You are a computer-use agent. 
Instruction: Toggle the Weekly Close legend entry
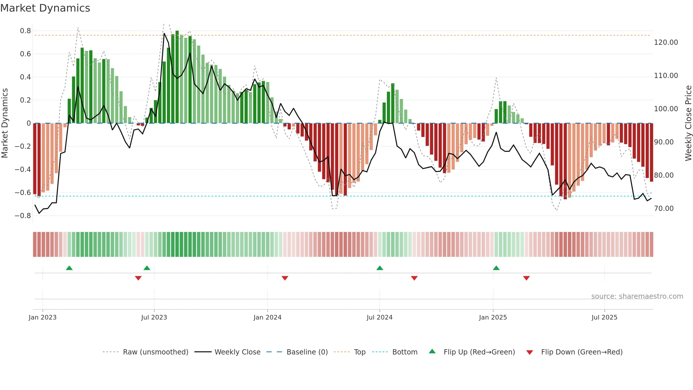(237, 352)
